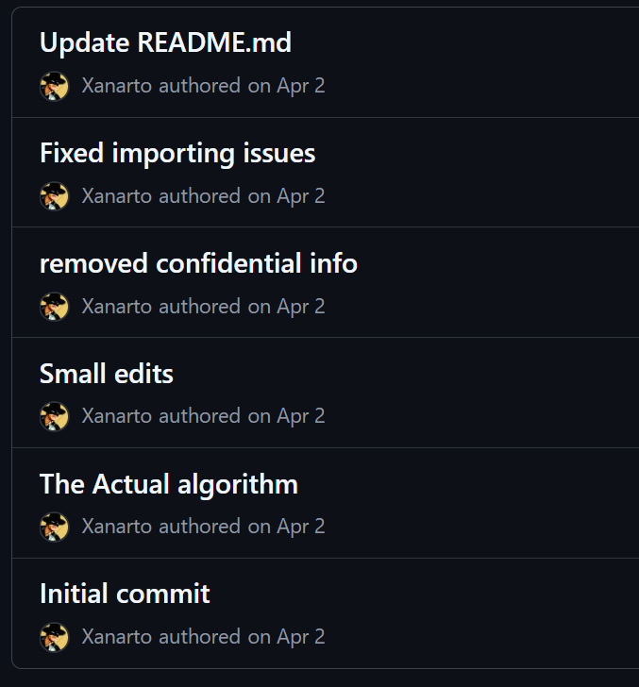The image size is (639, 687).
Task: Open the Fixed importing issues commit
Action: (177, 153)
